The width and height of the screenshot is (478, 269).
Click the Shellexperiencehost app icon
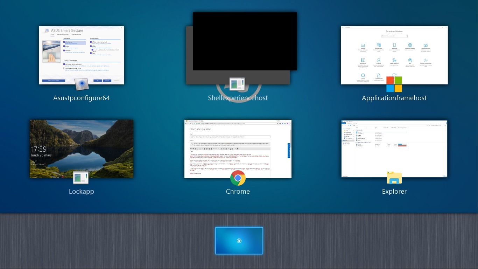pos(238,84)
